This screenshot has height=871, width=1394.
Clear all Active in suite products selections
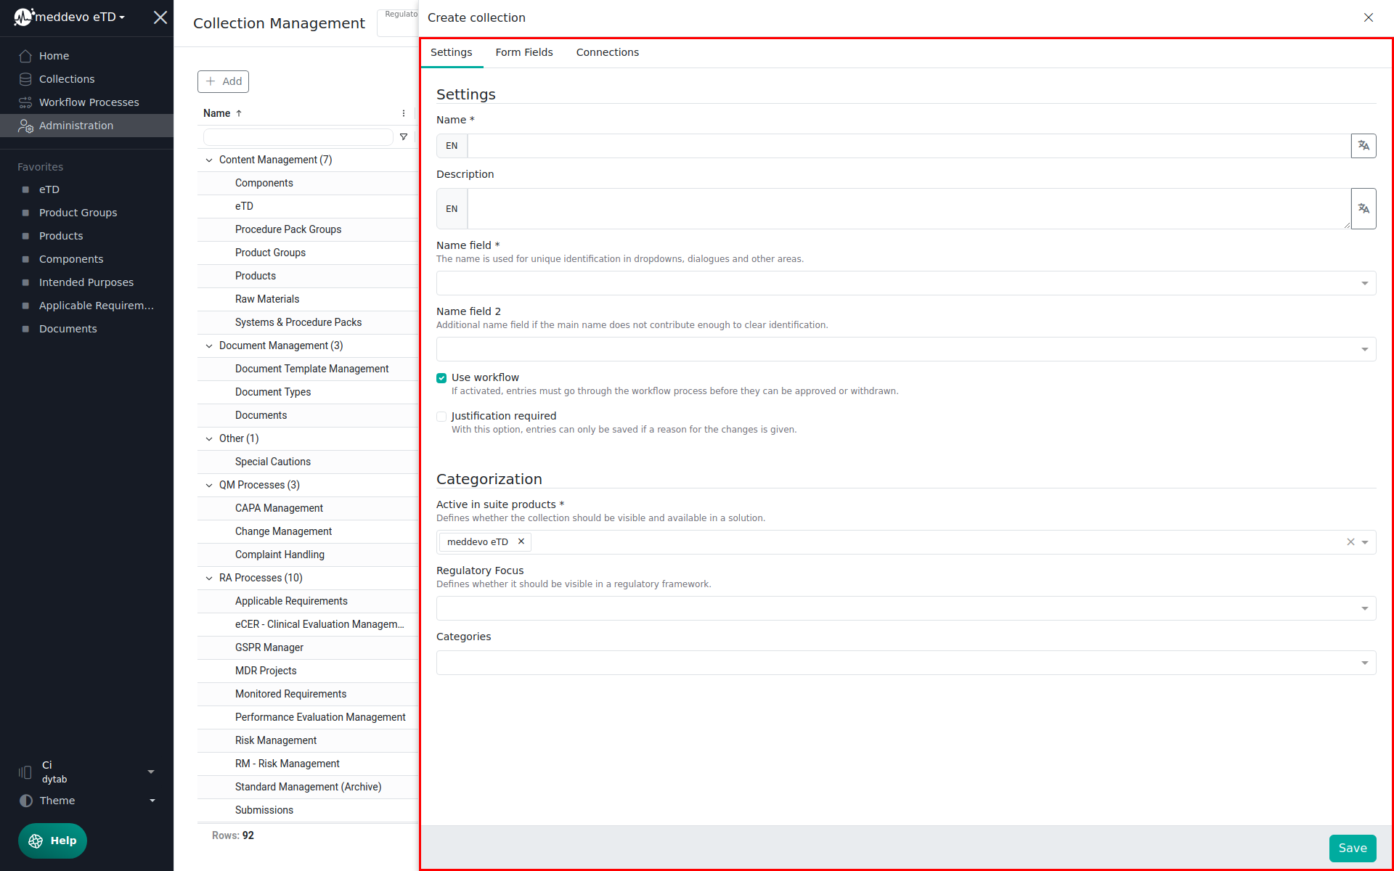[x=1350, y=542]
